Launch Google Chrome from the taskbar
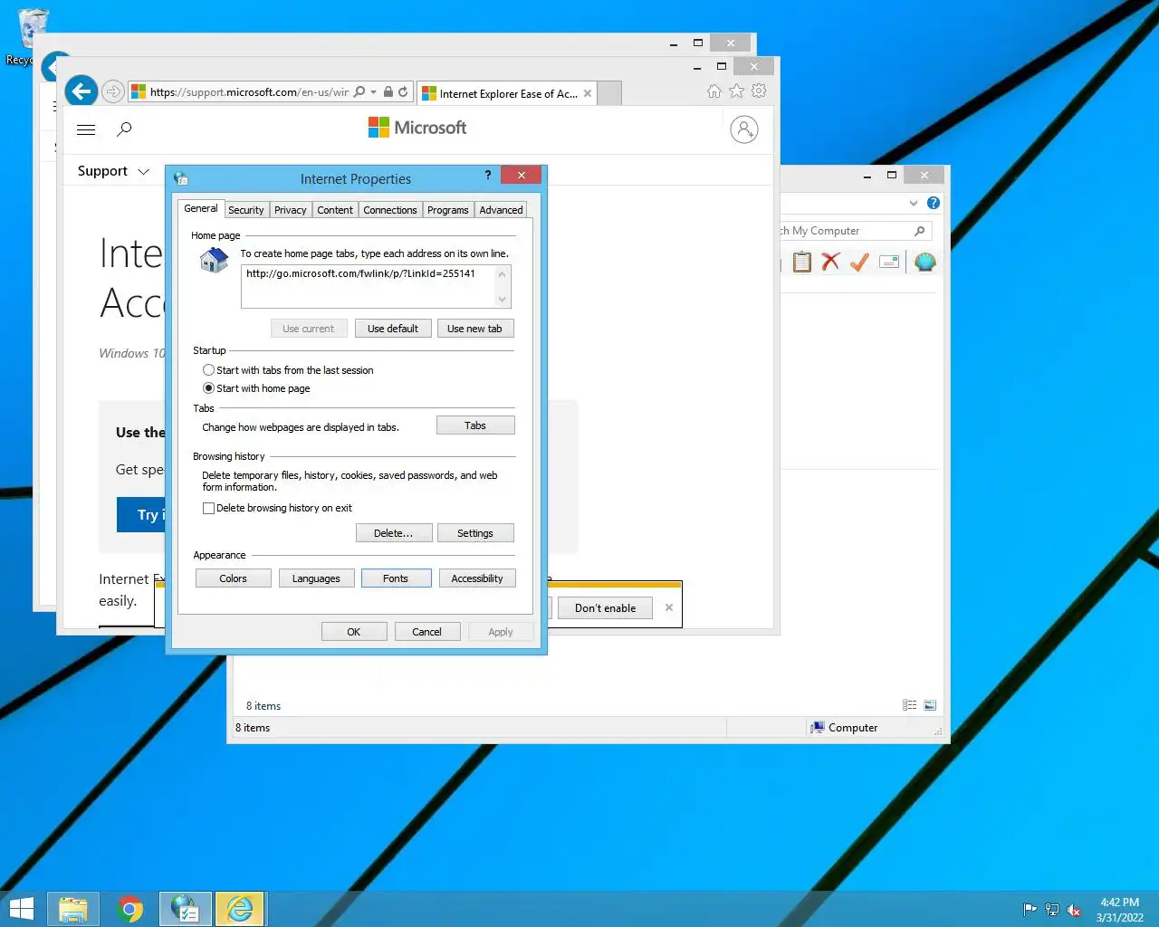 130,909
